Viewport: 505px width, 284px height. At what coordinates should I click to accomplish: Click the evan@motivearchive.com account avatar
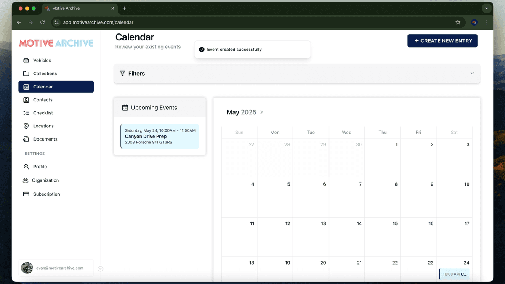(27, 268)
